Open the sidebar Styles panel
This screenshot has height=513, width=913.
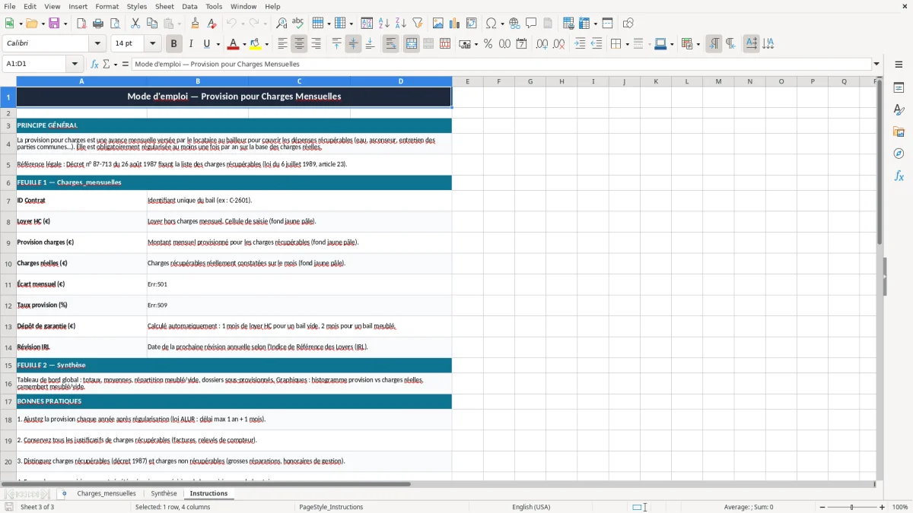(899, 109)
